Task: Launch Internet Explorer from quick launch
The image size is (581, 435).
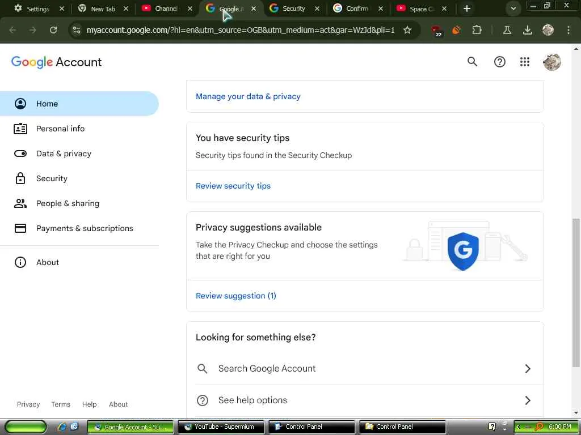Action: [62, 427]
